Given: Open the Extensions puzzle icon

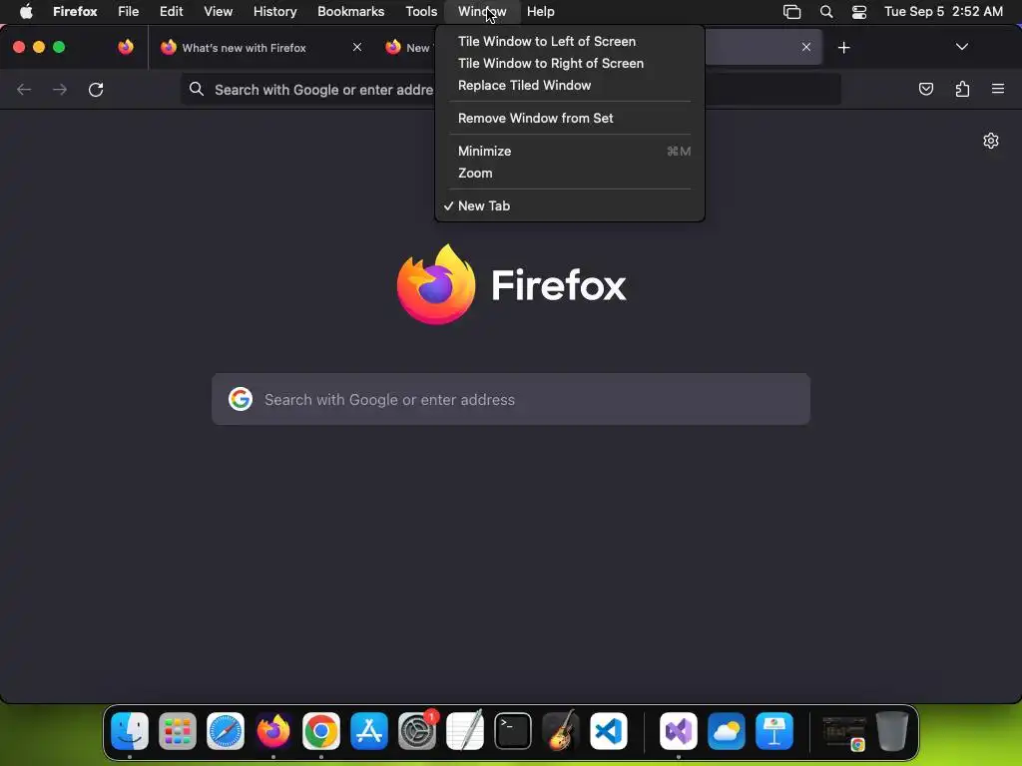Looking at the screenshot, I should [962, 89].
